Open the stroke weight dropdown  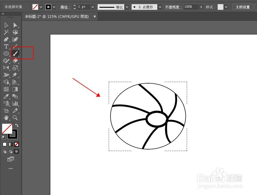(93, 7)
